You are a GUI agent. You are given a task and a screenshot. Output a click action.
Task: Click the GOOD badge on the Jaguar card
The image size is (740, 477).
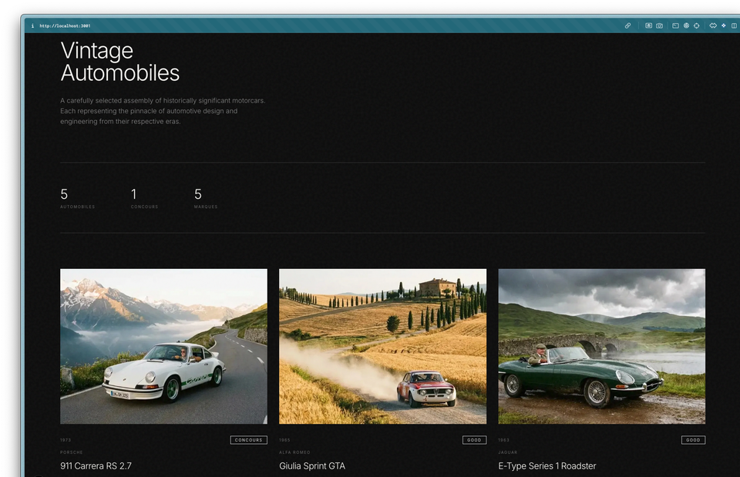(693, 439)
